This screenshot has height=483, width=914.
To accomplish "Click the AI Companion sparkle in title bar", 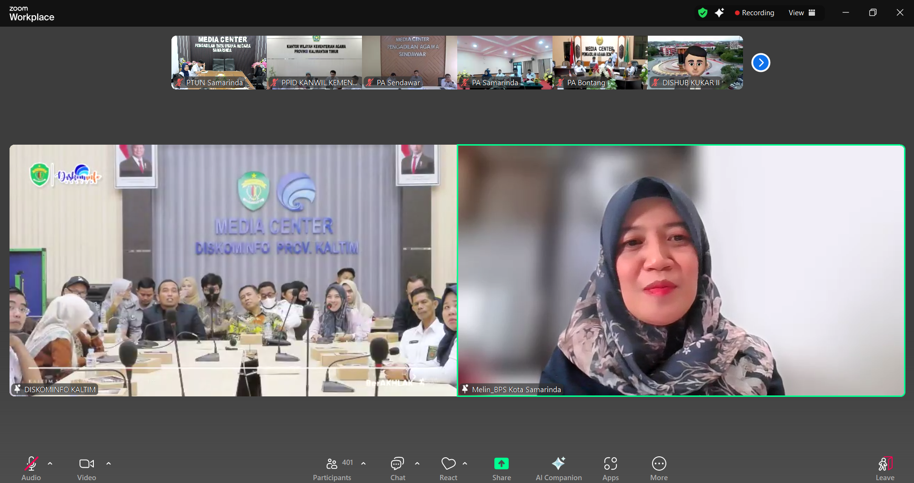I will pyautogui.click(x=719, y=13).
